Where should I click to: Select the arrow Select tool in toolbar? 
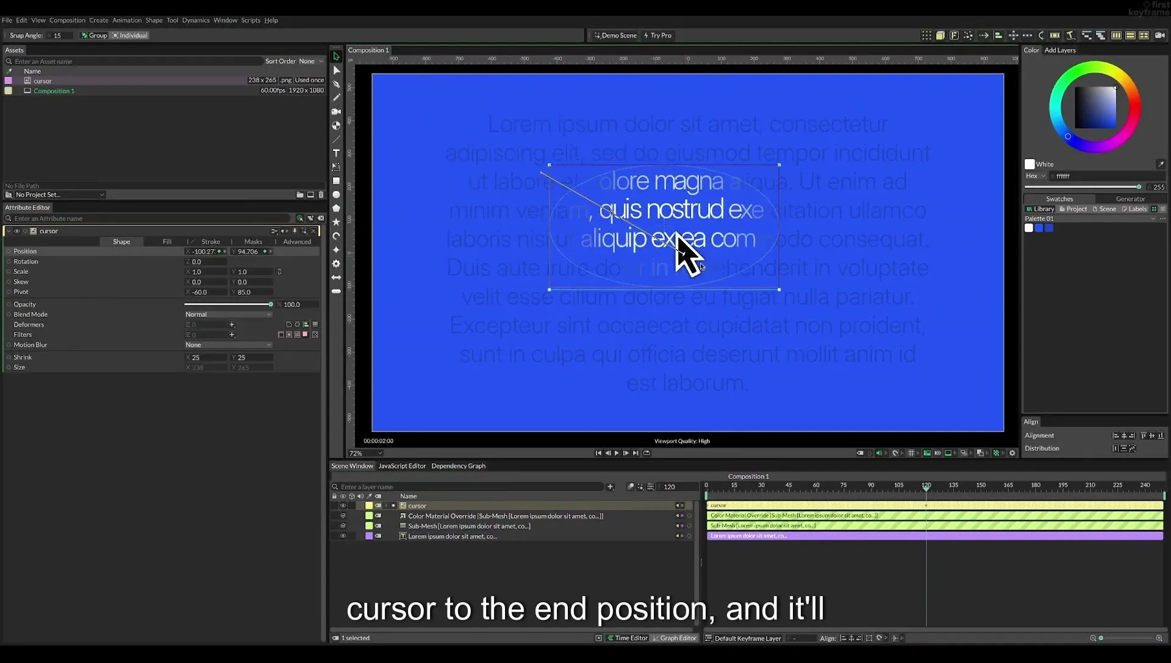[x=336, y=56]
